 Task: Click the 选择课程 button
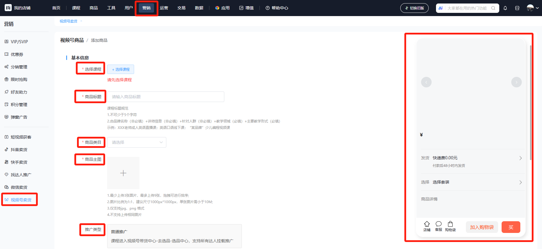tap(121, 69)
